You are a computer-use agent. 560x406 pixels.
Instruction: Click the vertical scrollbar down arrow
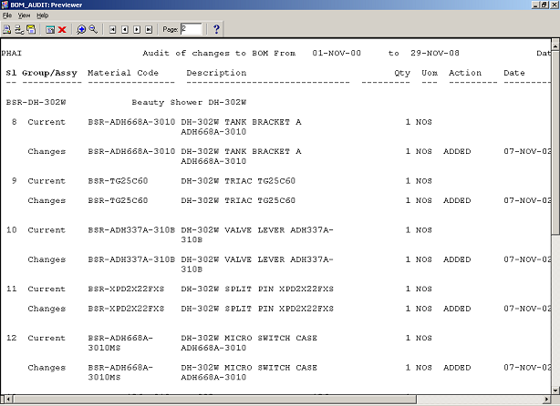[555, 386]
